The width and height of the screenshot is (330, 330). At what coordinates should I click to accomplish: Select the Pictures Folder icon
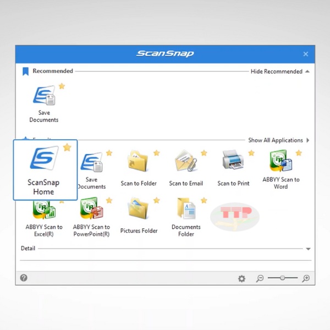click(139, 208)
